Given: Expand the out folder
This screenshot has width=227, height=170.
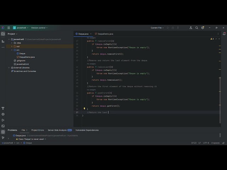Looking at the screenshot, I should (x=12, y=46).
